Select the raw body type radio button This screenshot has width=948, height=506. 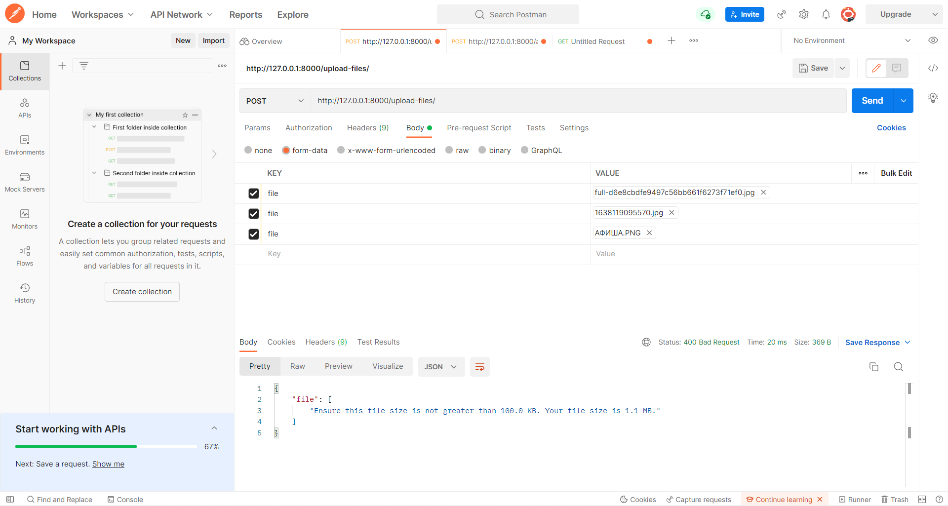(x=448, y=150)
